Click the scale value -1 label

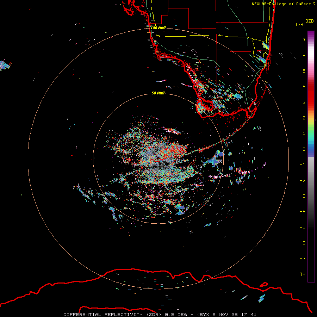point(303,165)
